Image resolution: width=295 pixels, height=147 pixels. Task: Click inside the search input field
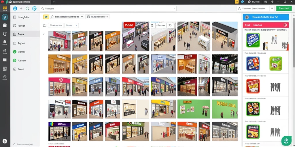108,8
